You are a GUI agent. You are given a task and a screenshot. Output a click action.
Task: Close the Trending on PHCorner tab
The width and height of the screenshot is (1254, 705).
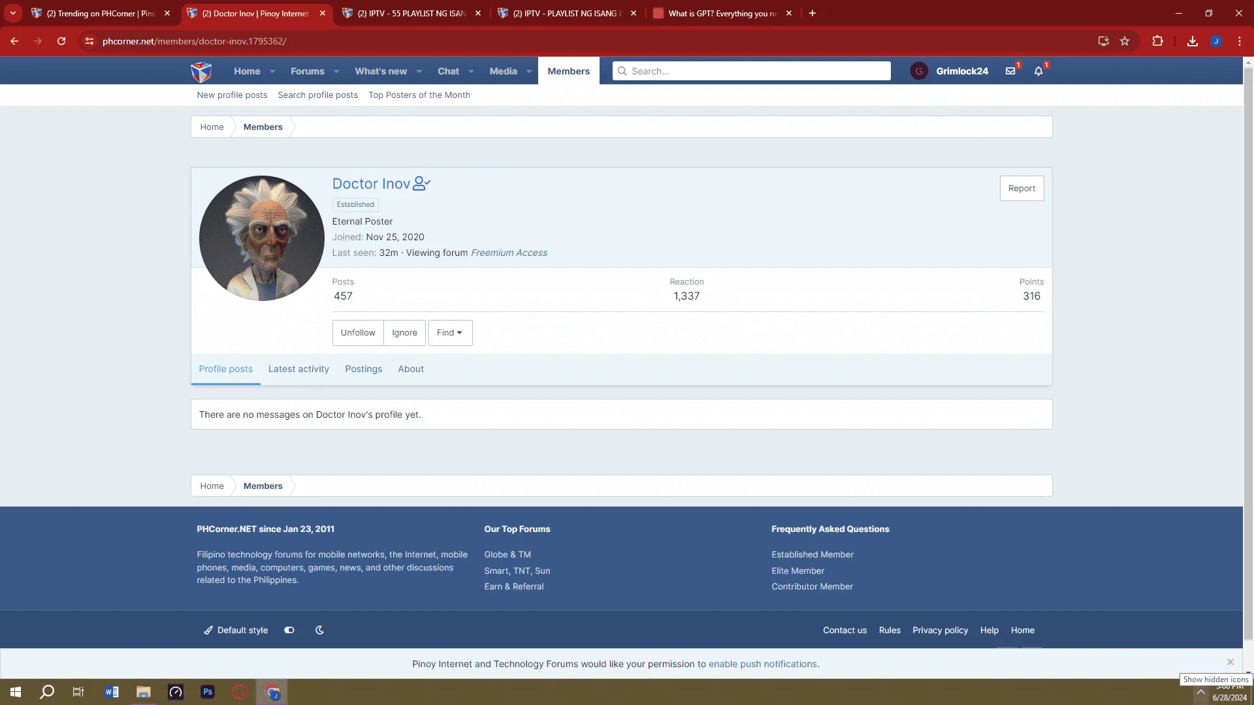(167, 13)
